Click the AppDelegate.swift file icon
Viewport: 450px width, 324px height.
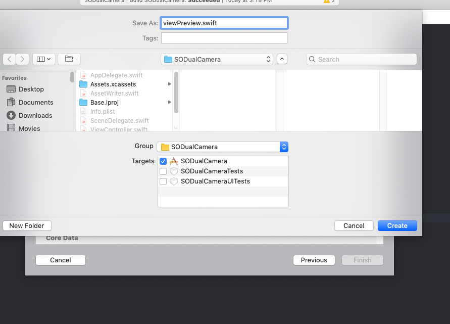tap(83, 75)
